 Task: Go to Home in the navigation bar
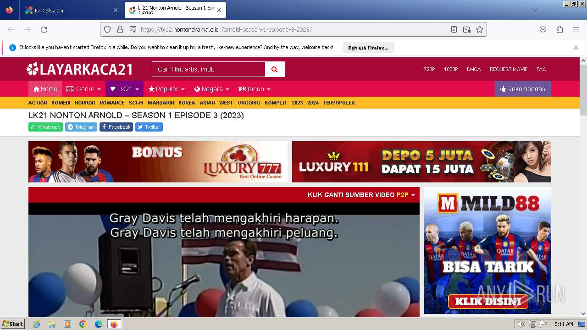(x=45, y=89)
